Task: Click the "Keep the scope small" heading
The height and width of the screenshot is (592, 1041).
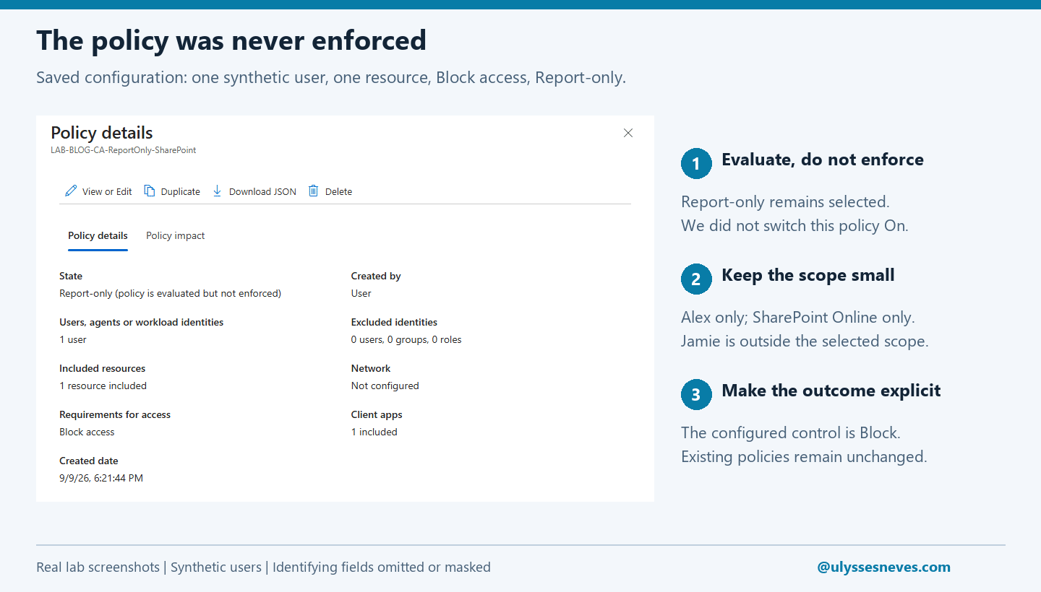Action: click(x=808, y=275)
